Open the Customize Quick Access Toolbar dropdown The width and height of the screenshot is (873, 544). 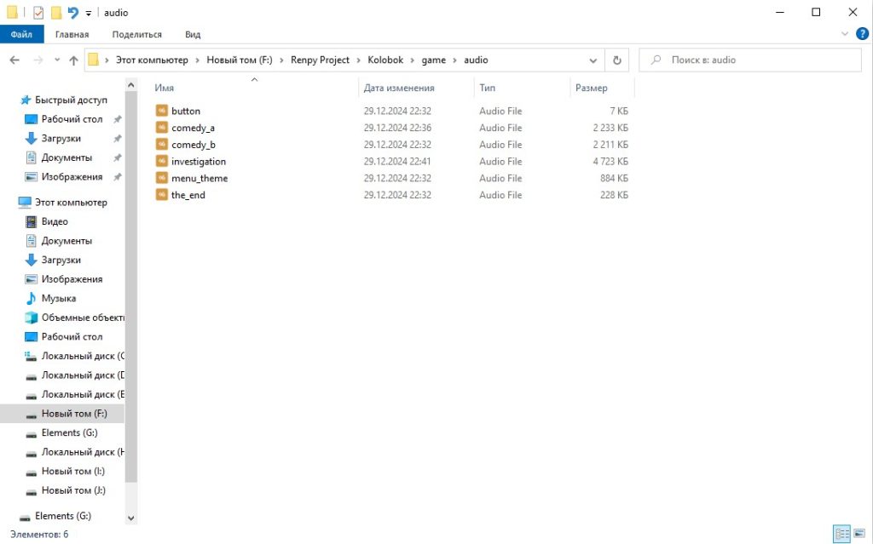[88, 14]
